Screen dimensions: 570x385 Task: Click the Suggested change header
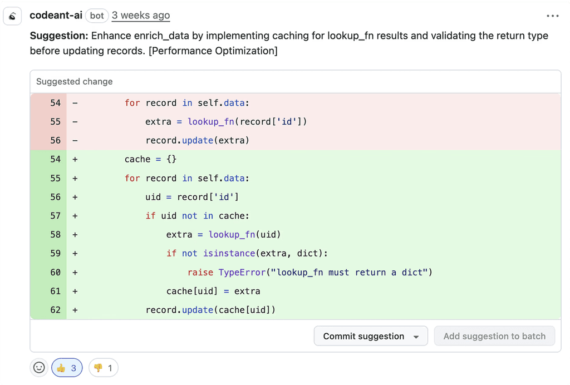(x=75, y=81)
